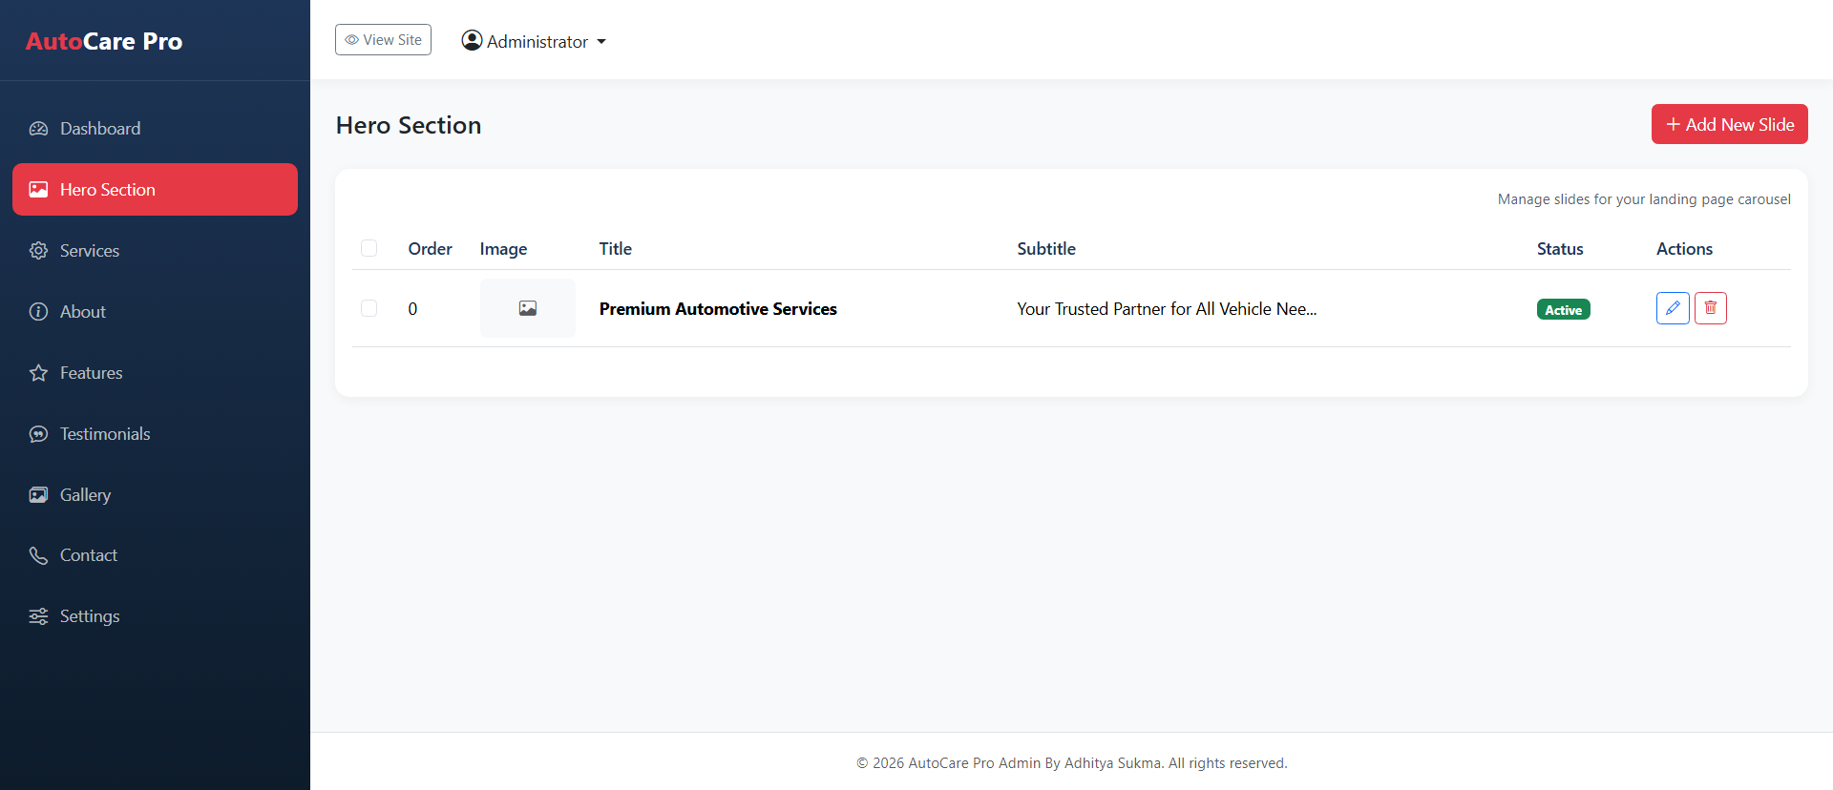Click the Features star icon
Viewport: 1833px width, 790px height.
click(38, 373)
